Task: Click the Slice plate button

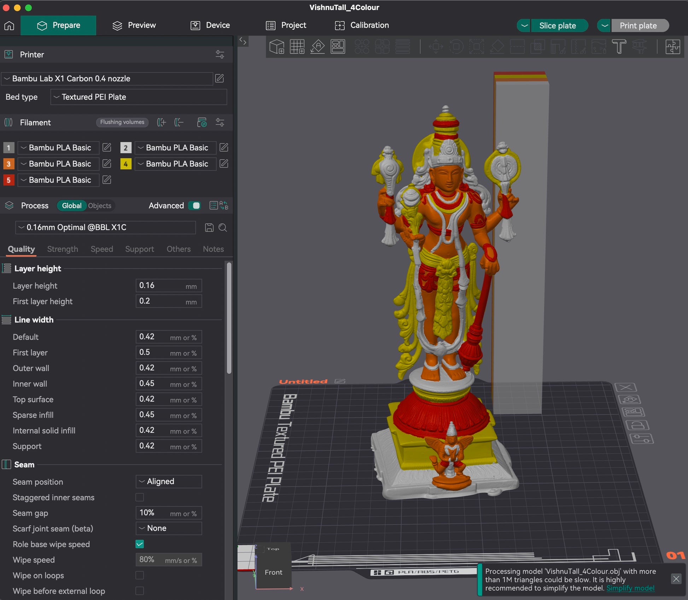Action: 557,25
